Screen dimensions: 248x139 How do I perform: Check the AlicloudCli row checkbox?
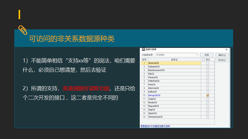point(208,63)
